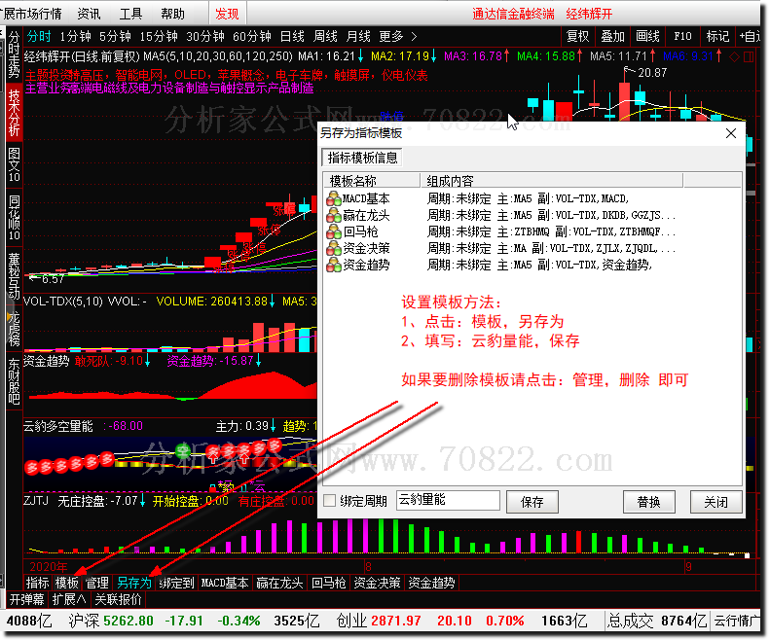The height and width of the screenshot is (640, 770).
Task: Select 另存为 in the bottom indicator bar
Action: tap(134, 584)
